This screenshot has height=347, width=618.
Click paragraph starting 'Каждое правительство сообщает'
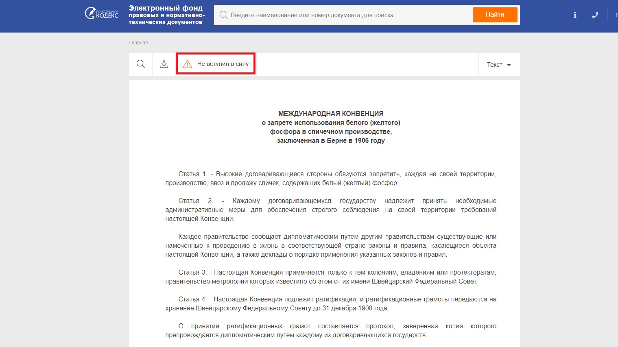pyautogui.click(x=331, y=246)
